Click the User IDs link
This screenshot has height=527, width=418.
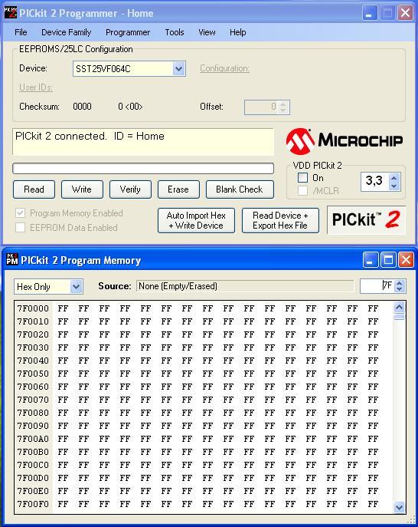36,87
